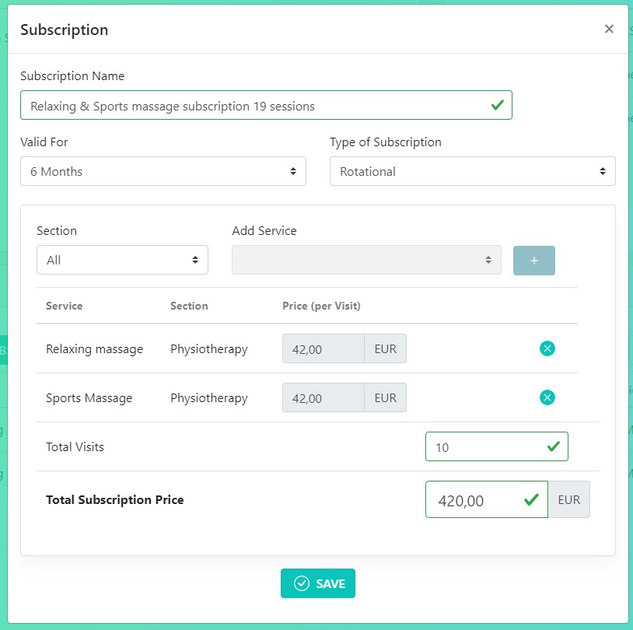Click the green checkmark in Subscription Name field
The image size is (633, 630).
[x=497, y=105]
